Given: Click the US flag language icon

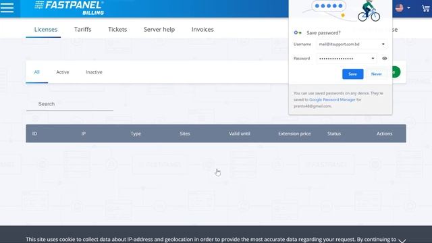Looking at the screenshot, I should 399,7.
